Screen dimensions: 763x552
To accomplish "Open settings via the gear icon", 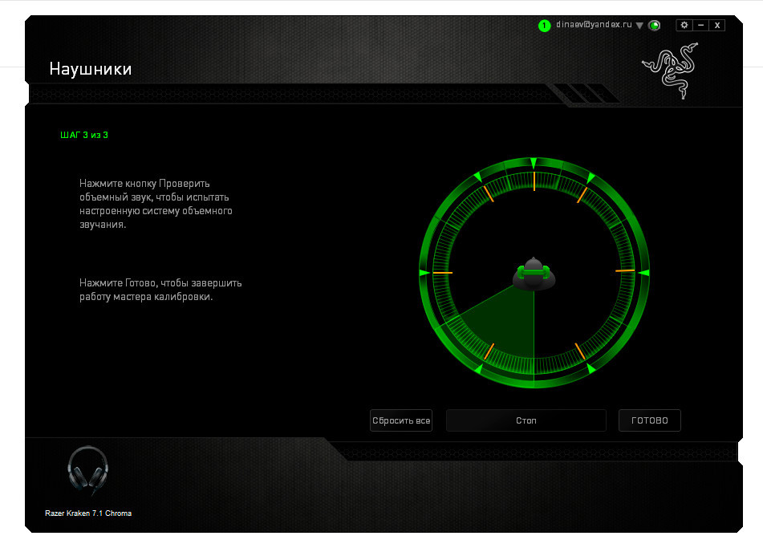I will (684, 25).
